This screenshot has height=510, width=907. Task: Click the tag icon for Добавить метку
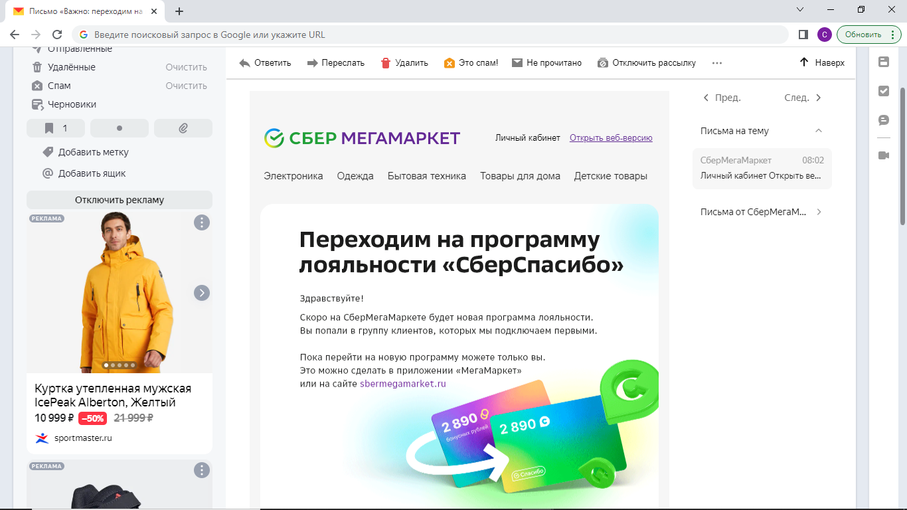click(x=48, y=152)
